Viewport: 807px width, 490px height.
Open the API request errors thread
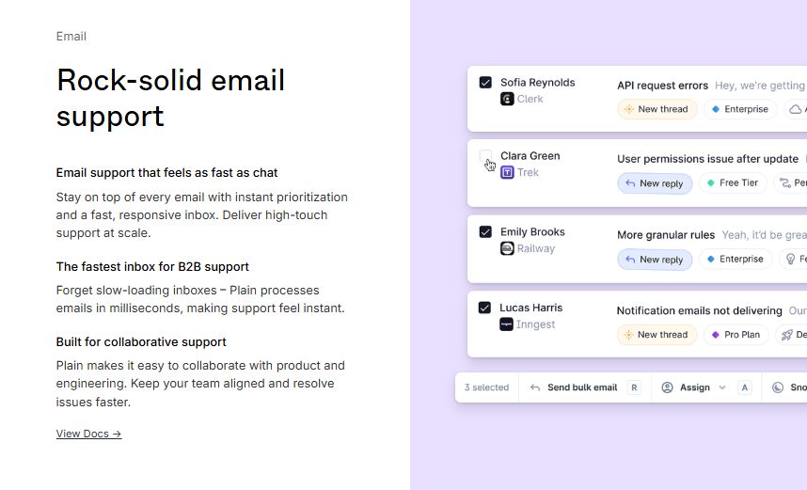662,86
